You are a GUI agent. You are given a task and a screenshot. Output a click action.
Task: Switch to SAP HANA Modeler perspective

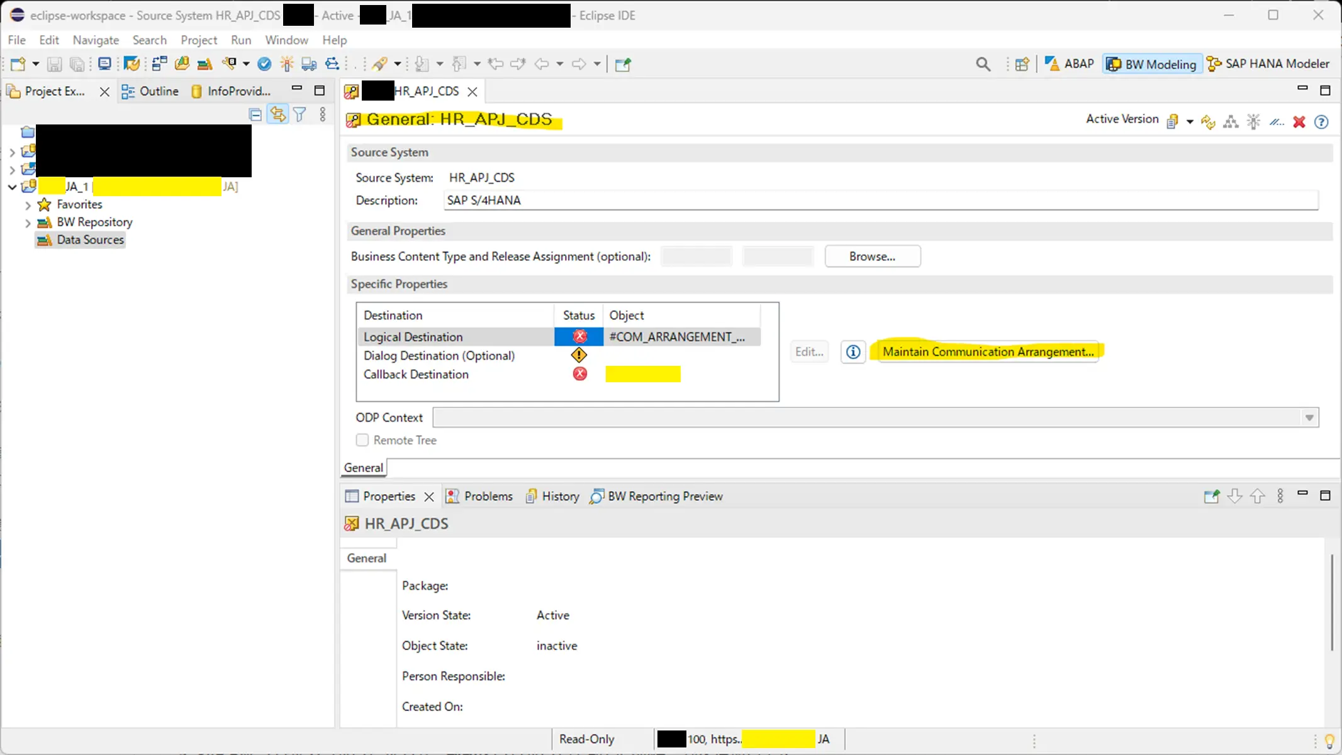pyautogui.click(x=1268, y=63)
